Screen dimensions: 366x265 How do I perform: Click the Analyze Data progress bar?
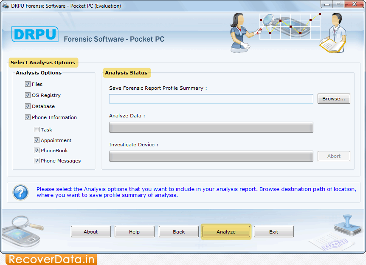pos(211,127)
